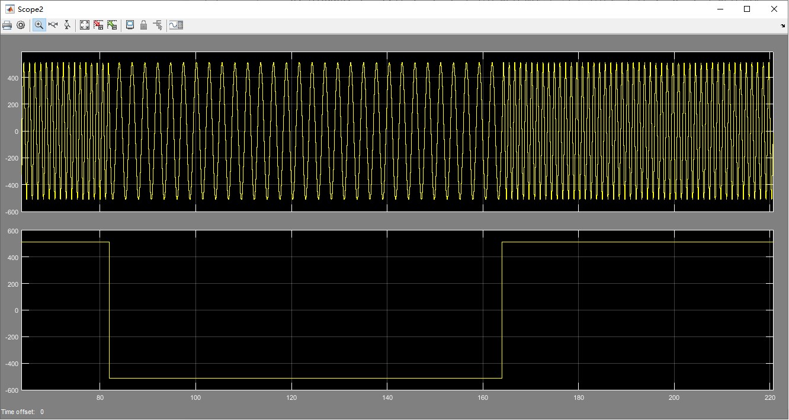Screen dimensions: 789x420
Task: Select the Zoom X-axis tool
Action: [53, 25]
